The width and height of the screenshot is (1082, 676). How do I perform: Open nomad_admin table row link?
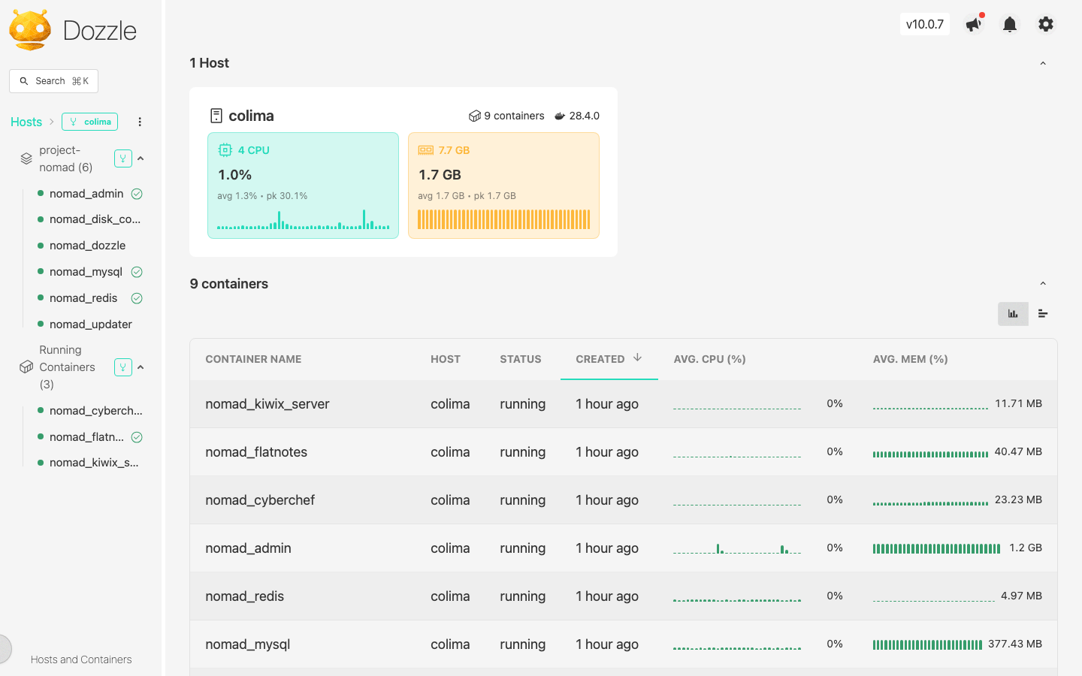point(248,548)
